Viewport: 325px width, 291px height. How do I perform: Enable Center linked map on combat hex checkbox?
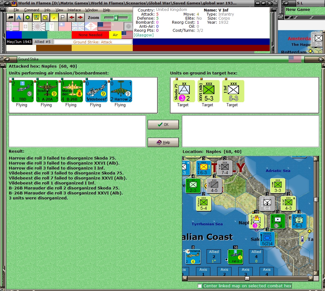(x=200, y=286)
